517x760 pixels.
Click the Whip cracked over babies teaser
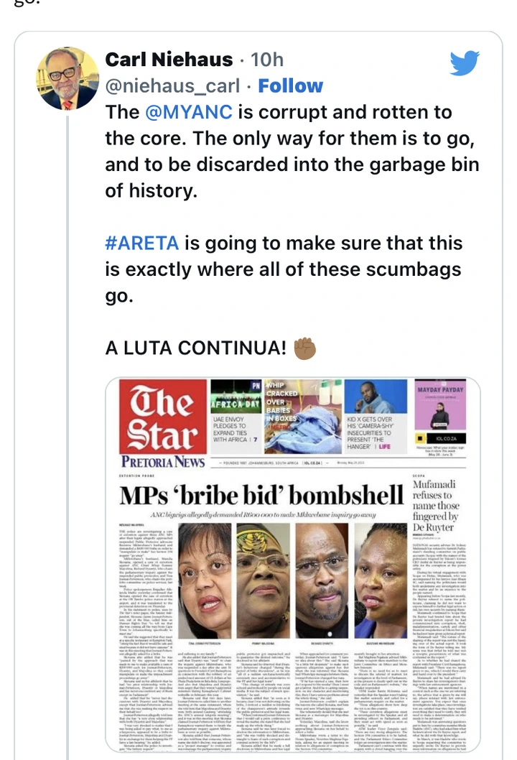303,417
